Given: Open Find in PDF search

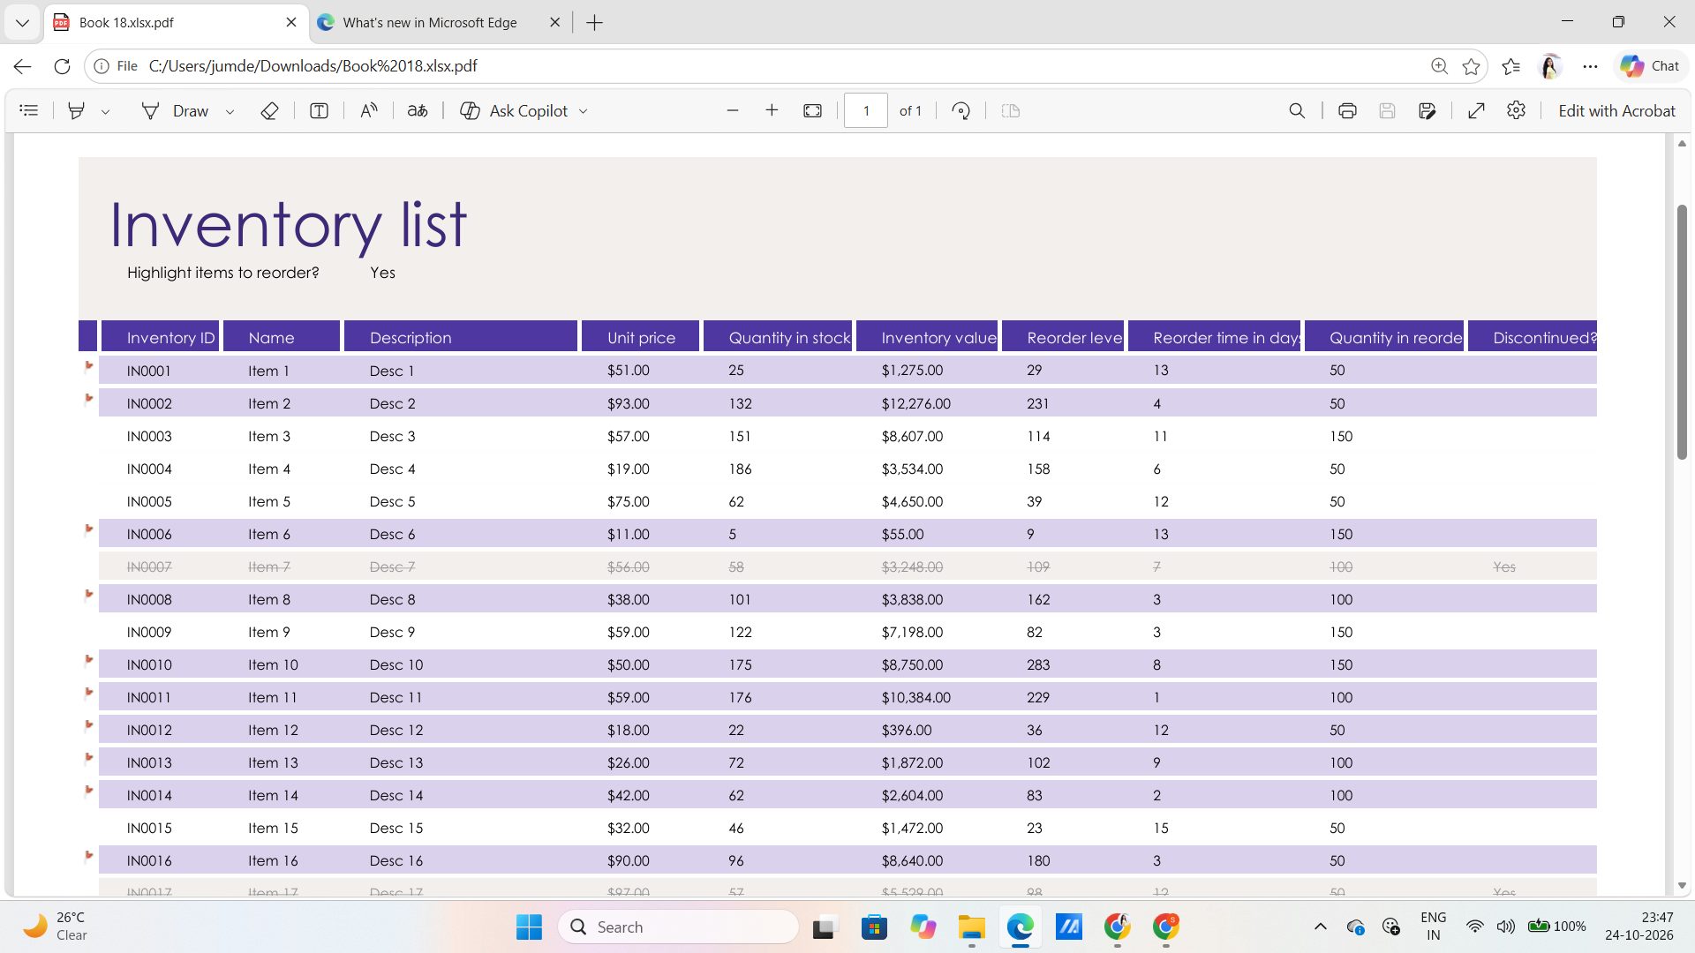Looking at the screenshot, I should pos(1297,110).
